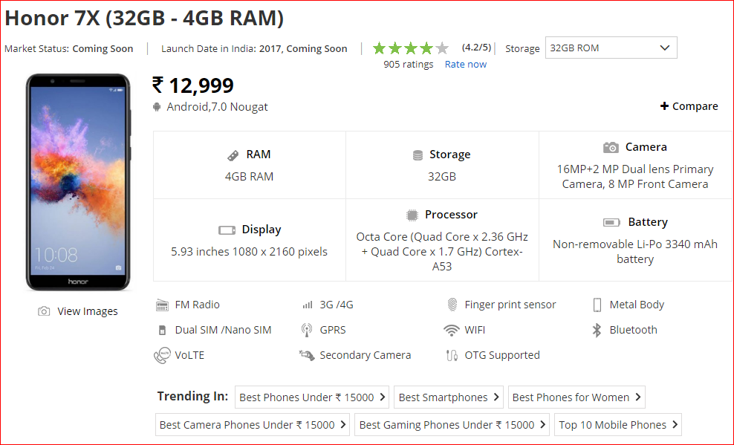Click the 4GB RAM value
734x445 pixels.
pos(249,177)
